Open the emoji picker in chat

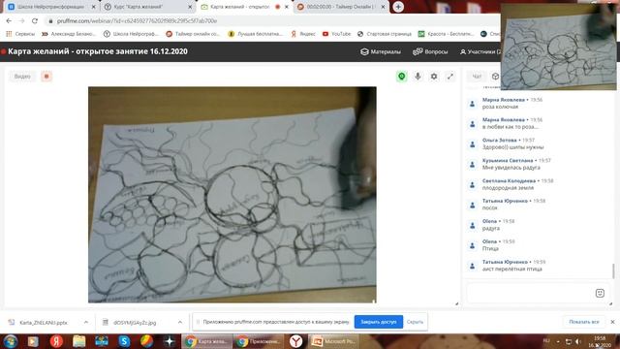click(x=600, y=293)
